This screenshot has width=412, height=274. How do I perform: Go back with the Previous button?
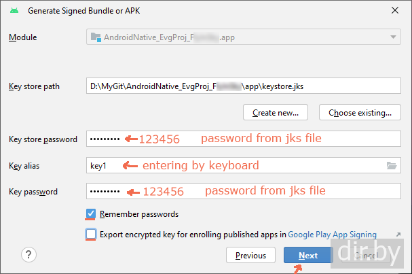tap(250, 256)
